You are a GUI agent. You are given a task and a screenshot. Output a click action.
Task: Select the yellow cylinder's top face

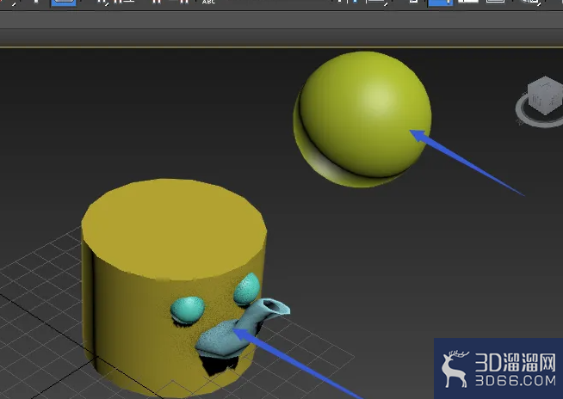[x=174, y=229]
